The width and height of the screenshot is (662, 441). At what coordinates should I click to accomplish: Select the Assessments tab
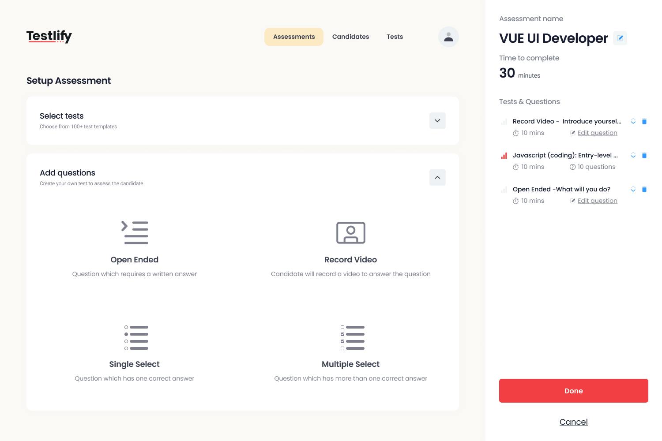(294, 37)
